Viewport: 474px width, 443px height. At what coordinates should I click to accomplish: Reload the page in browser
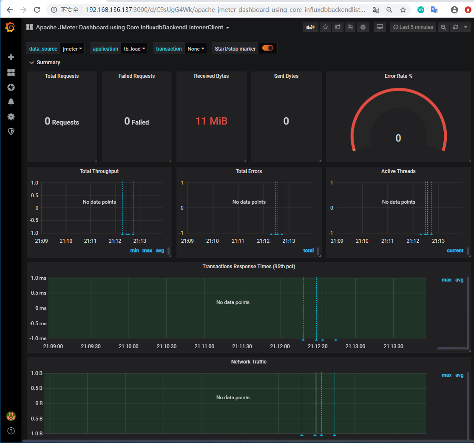coord(37,10)
